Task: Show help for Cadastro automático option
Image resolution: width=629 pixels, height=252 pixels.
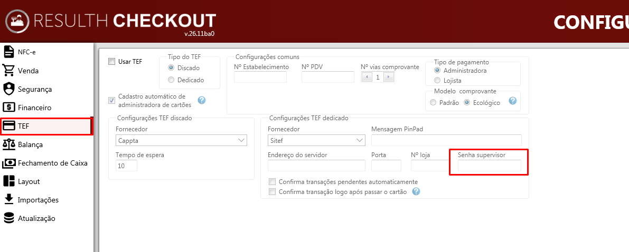Action: (202, 100)
